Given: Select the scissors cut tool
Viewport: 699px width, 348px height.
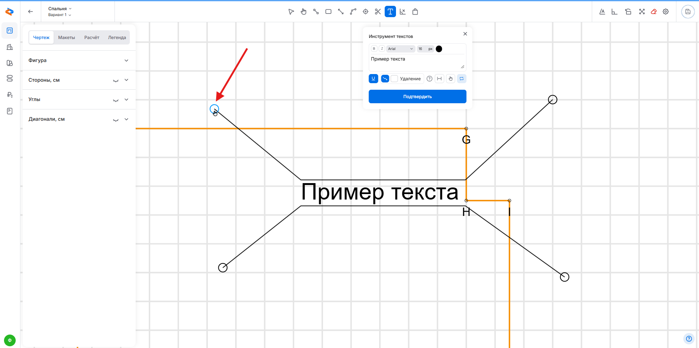Looking at the screenshot, I should click(378, 12).
